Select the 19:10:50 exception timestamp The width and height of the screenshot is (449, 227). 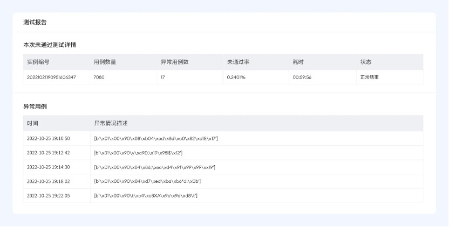(x=49, y=139)
